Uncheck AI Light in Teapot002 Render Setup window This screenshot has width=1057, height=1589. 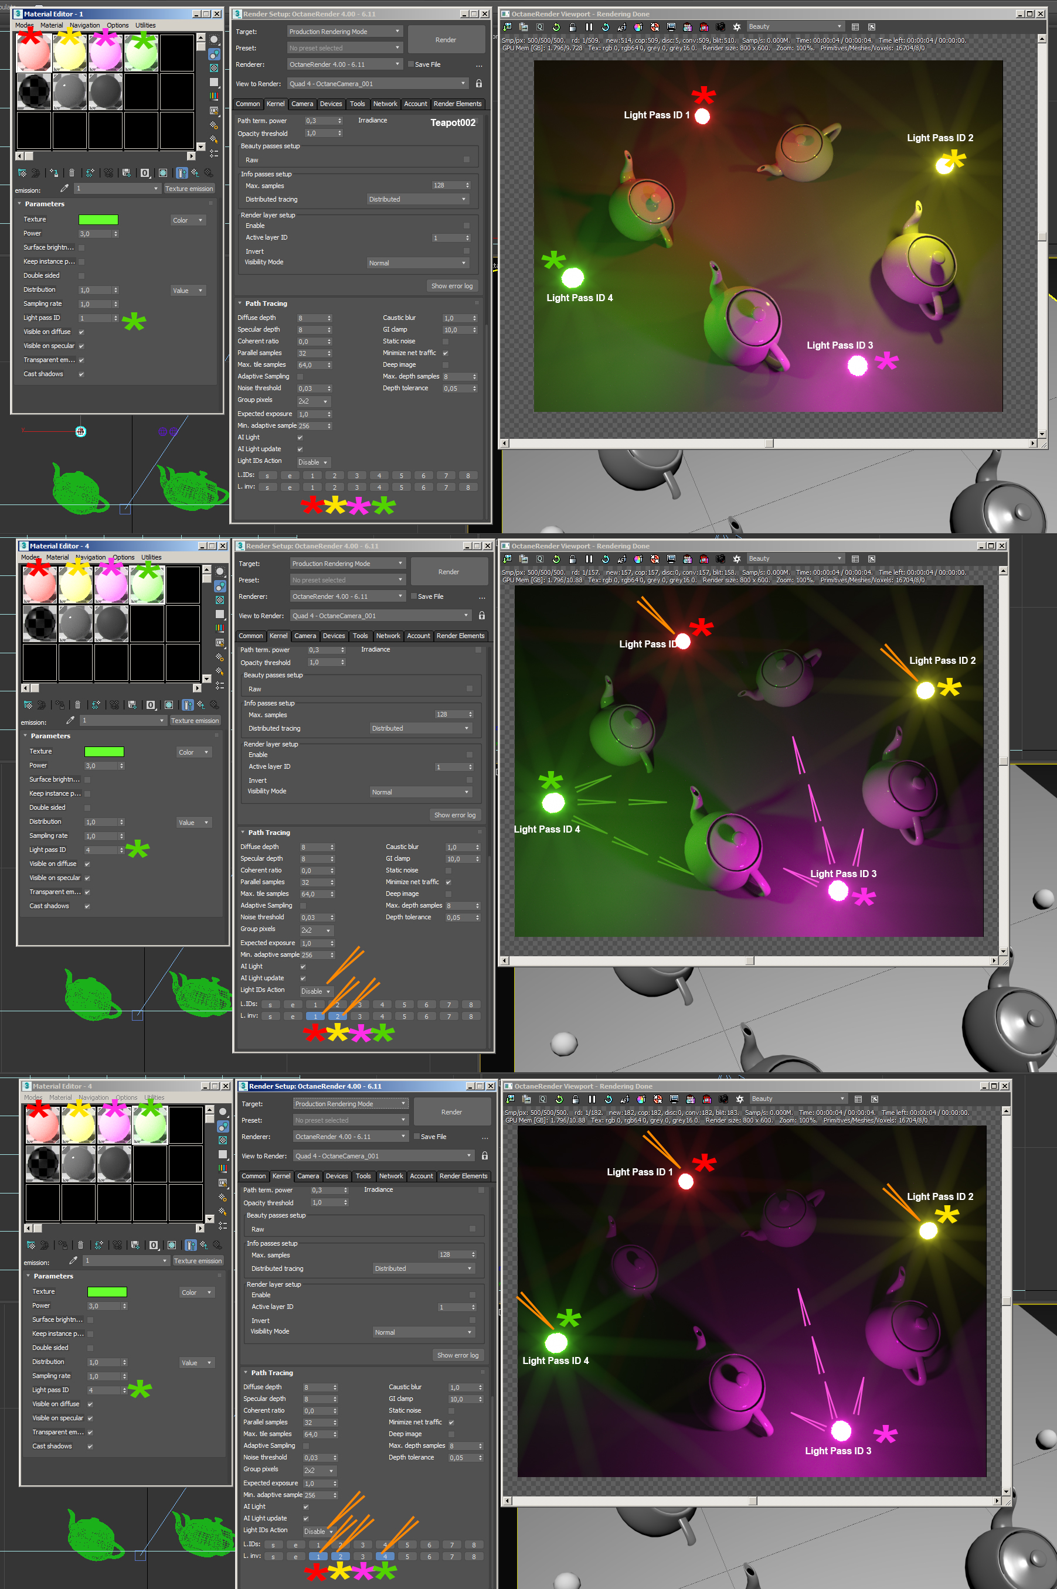(300, 438)
